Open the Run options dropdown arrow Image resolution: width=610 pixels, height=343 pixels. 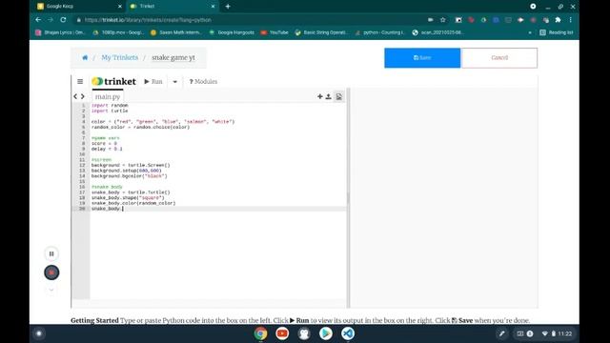point(175,82)
